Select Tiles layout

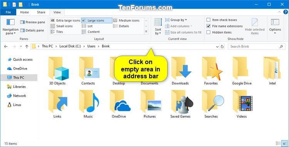[x=57, y=32]
